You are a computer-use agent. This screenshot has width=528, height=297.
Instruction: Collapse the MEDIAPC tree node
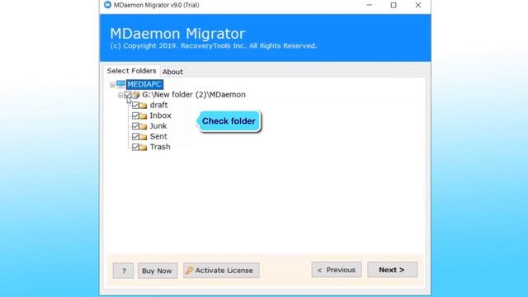click(112, 84)
